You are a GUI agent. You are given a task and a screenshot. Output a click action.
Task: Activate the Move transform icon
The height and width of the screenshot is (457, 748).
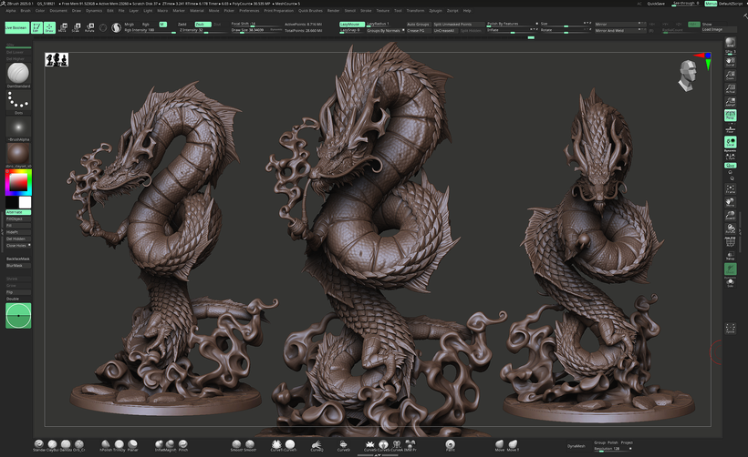63,27
